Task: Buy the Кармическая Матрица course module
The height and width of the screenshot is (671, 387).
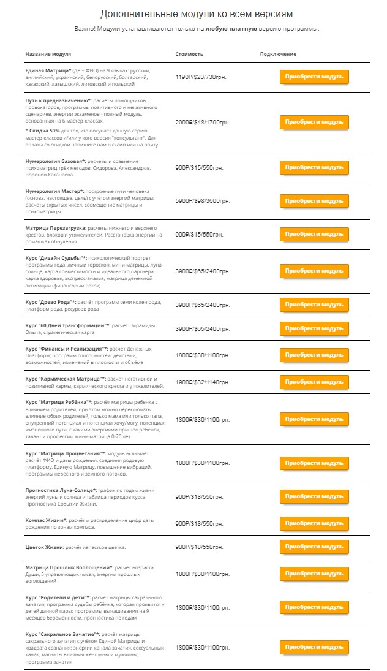Action: coord(314,382)
